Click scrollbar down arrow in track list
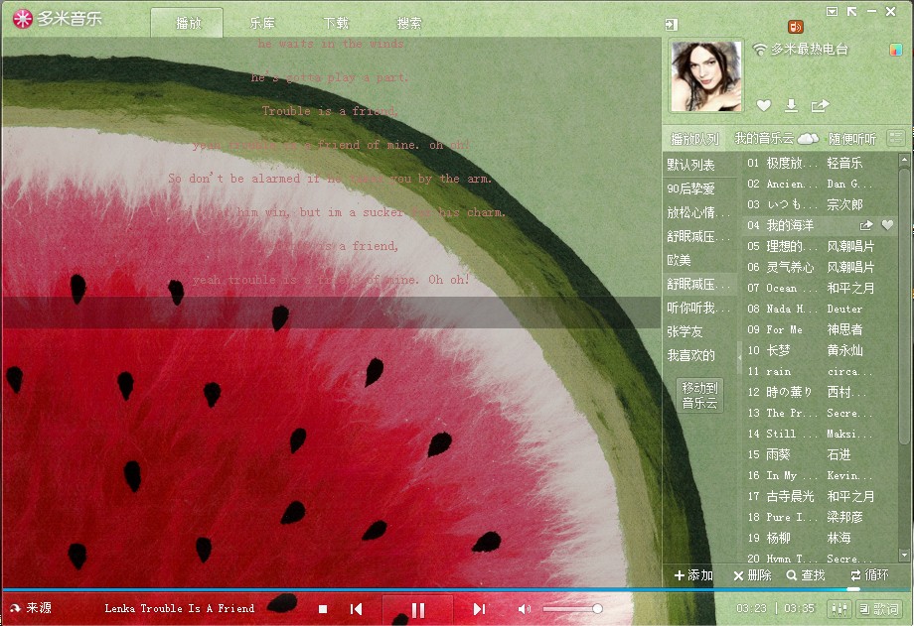Image resolution: width=914 pixels, height=626 pixels. click(x=905, y=557)
